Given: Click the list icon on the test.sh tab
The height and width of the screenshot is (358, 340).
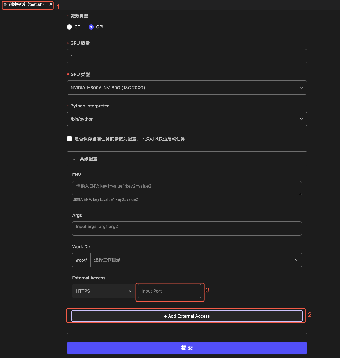Looking at the screenshot, I should pyautogui.click(x=5, y=4).
